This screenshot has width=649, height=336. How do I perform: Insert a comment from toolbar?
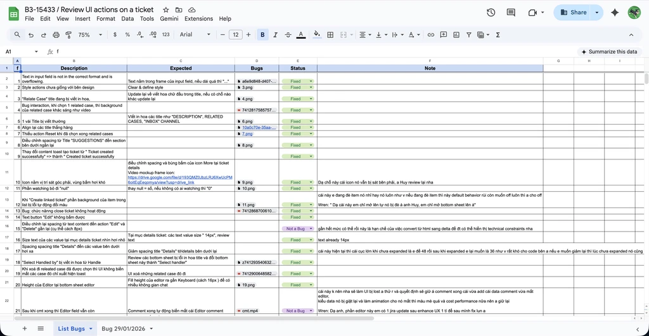pyautogui.click(x=443, y=35)
